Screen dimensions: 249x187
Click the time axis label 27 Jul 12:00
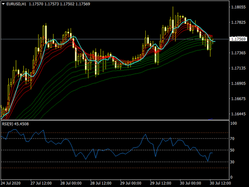[41, 183]
